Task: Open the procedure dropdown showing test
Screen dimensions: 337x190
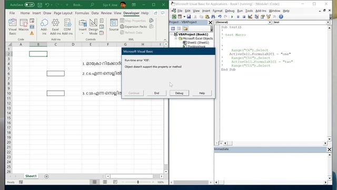Action: click(328, 22)
